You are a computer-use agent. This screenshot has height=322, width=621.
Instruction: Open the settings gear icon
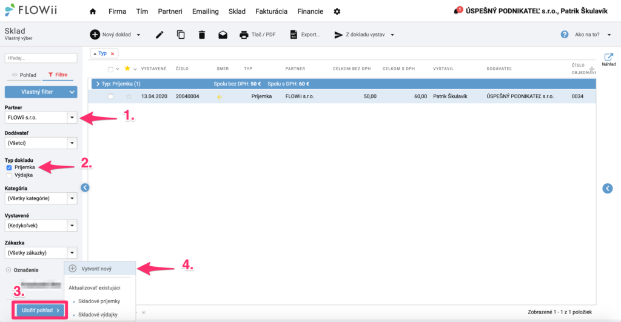[x=337, y=12]
